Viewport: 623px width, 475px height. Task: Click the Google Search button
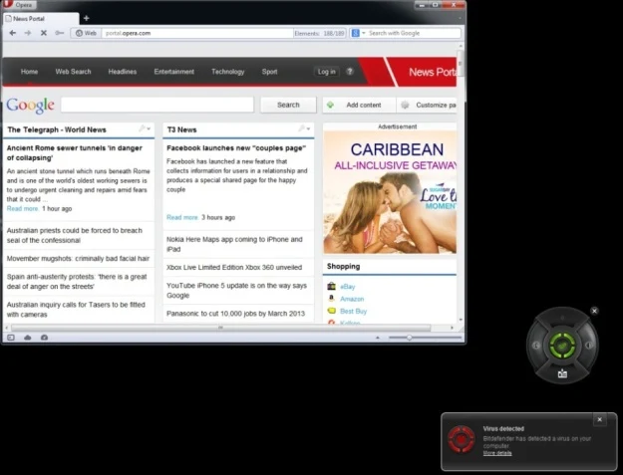coord(288,105)
